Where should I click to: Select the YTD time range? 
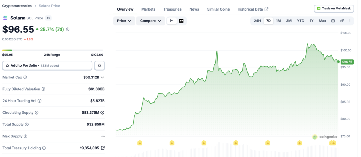(x=300, y=21)
